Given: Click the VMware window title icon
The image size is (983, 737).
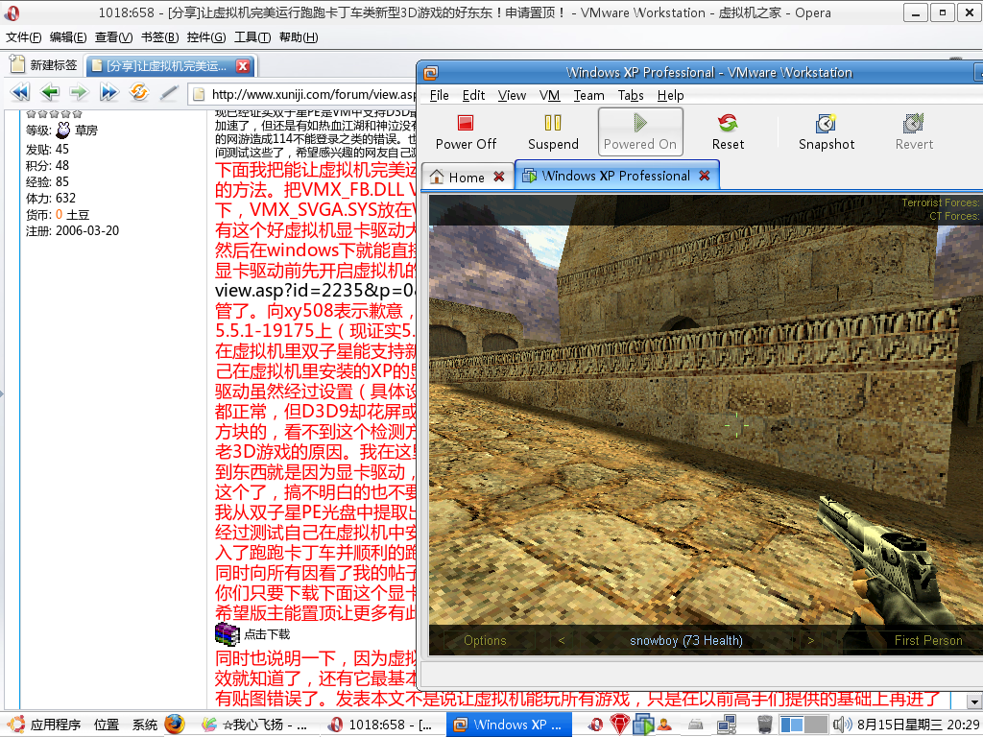Looking at the screenshot, I should tap(431, 73).
